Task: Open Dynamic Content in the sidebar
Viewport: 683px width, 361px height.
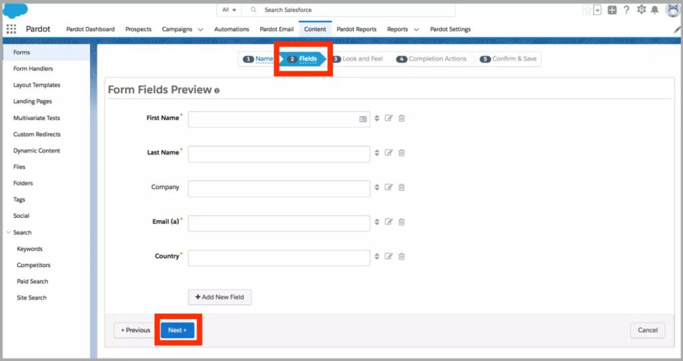Action: 37,151
